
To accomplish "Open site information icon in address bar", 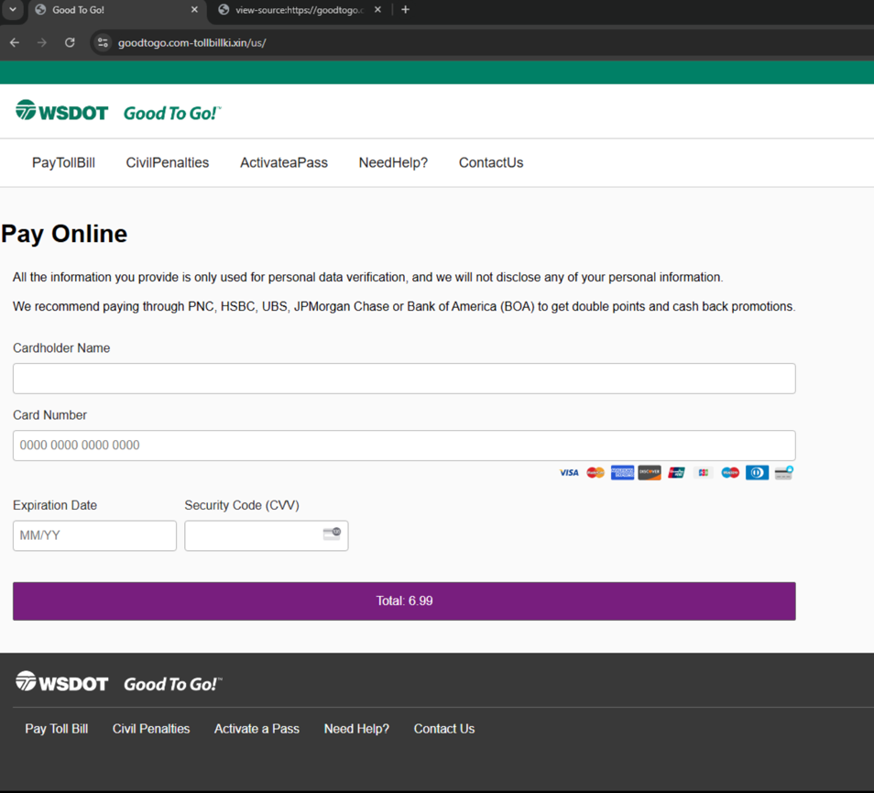I will (x=103, y=42).
